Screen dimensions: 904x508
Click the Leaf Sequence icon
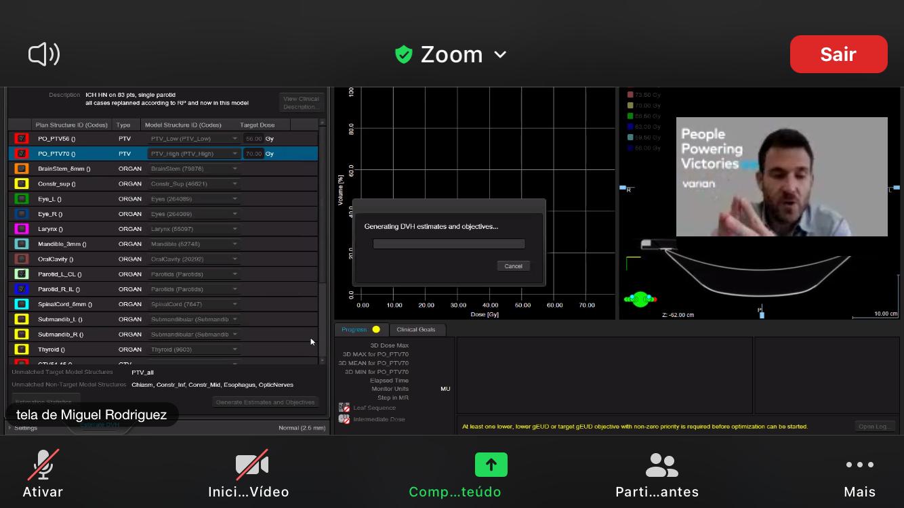[x=344, y=408]
